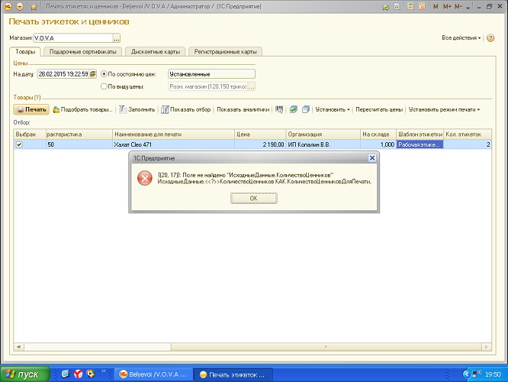The image size is (508, 382).
Task: Click the calendar picker beside date field
Action: click(93, 74)
